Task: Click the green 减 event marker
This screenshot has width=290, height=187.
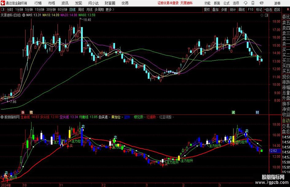Action: pyautogui.click(x=234, y=112)
